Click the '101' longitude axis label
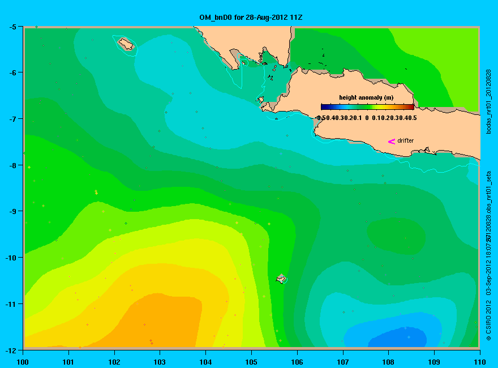 point(68,362)
